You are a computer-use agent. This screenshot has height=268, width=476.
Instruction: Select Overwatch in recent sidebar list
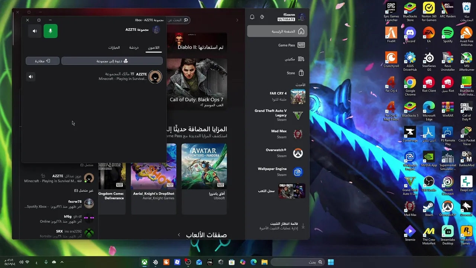point(277,153)
